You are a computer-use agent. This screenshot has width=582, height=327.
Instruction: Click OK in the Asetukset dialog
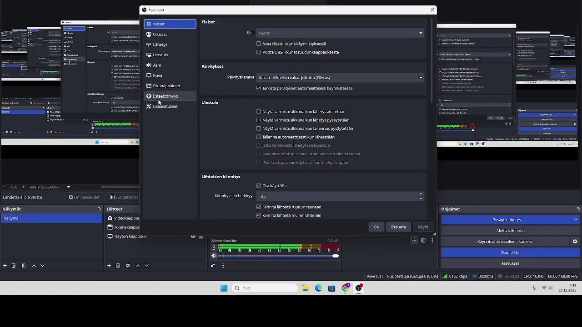[376, 227]
